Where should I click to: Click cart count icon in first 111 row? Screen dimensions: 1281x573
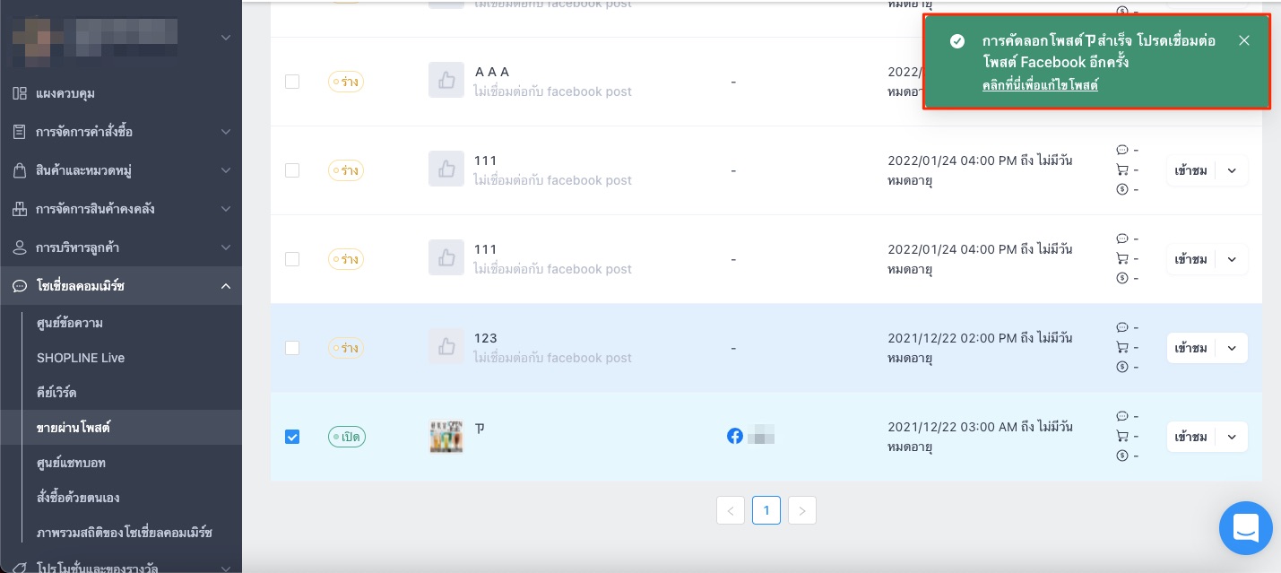pos(1121,169)
